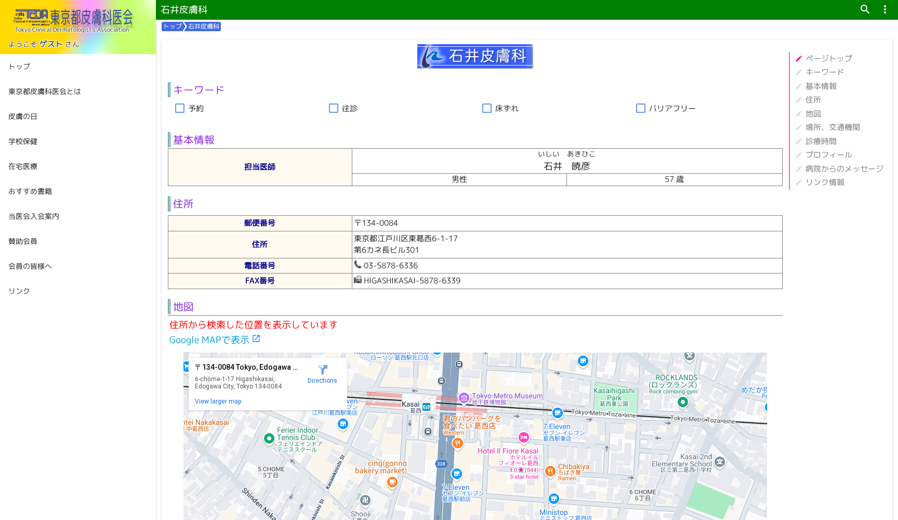Viewport: 898px width, 520px height.
Task: Open the search in the green header
Action: pos(865,9)
